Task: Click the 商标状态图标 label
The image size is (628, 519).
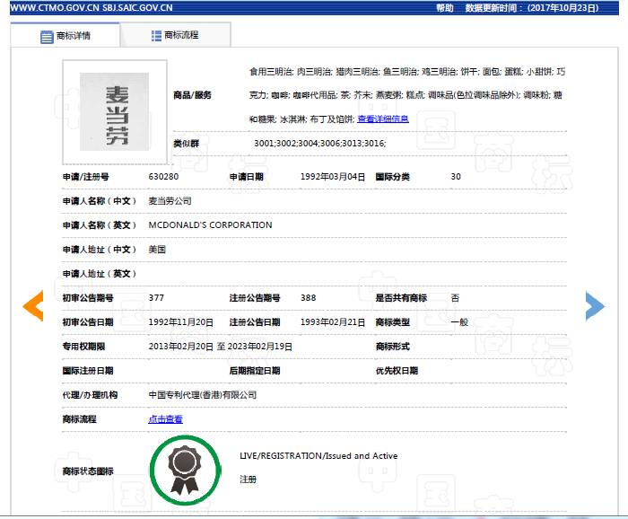Action: pyautogui.click(x=88, y=471)
